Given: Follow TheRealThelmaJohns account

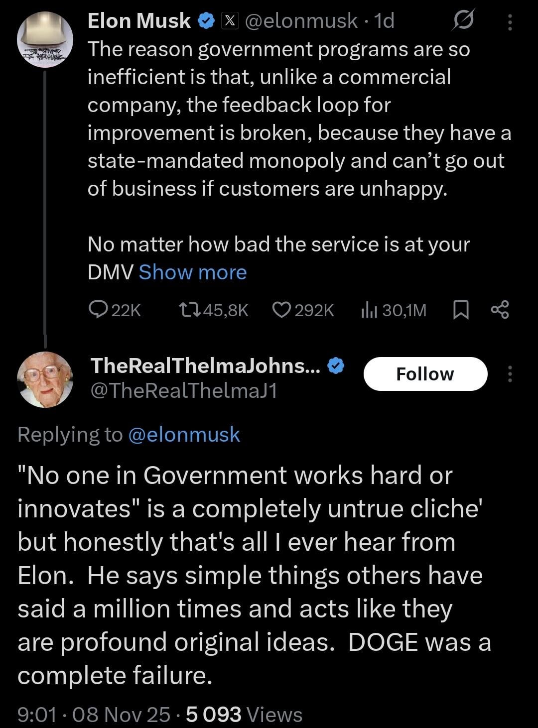Looking at the screenshot, I should coord(425,374).
